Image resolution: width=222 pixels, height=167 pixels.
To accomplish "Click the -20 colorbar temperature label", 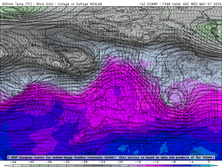I will 120,162.
